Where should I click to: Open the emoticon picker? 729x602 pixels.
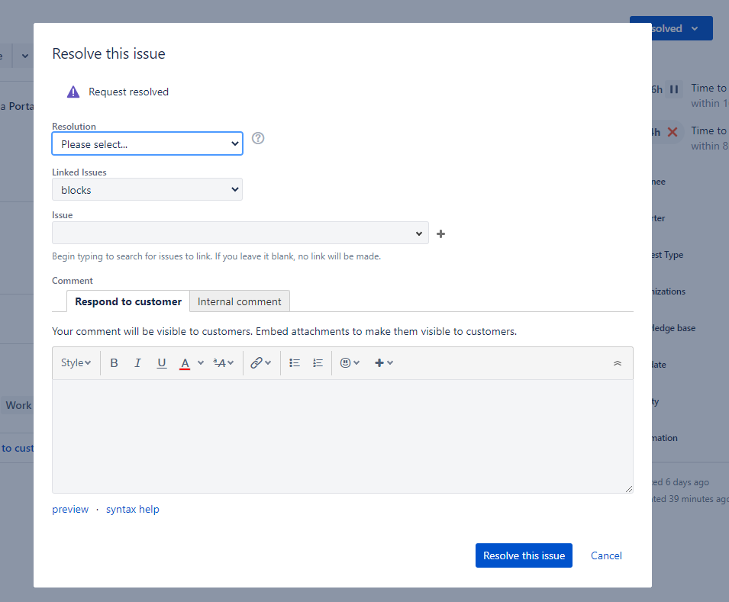point(350,363)
